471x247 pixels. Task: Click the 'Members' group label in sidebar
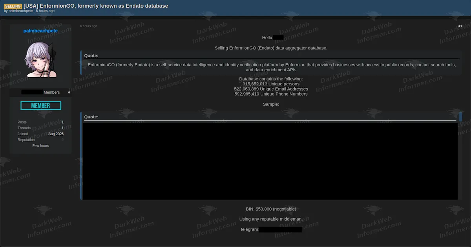52,93
